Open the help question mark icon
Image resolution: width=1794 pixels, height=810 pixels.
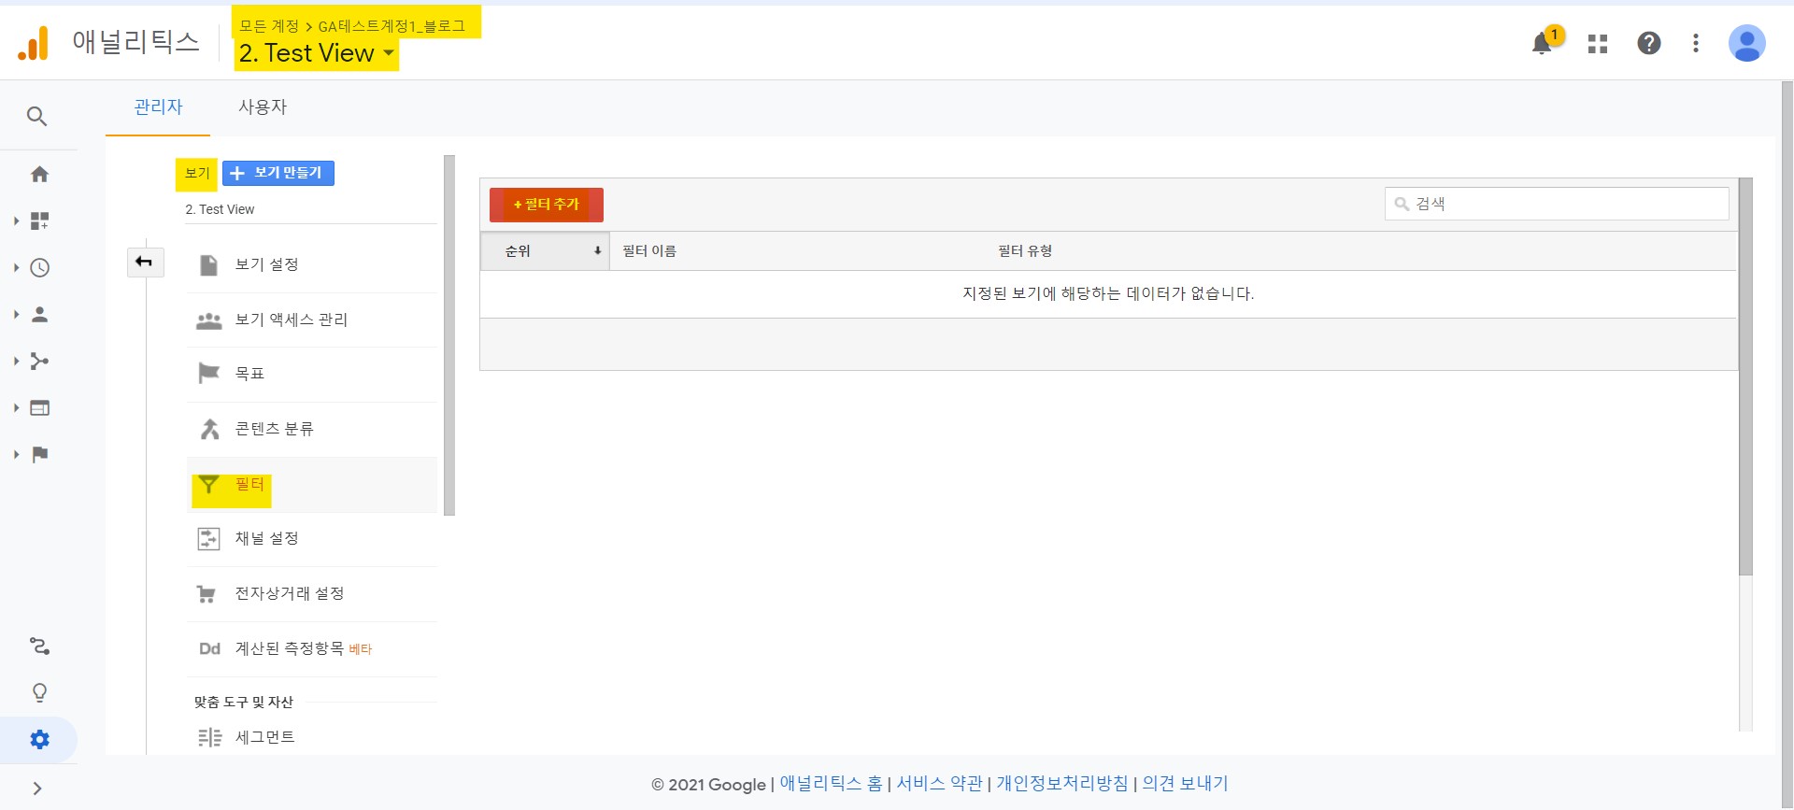(1649, 43)
